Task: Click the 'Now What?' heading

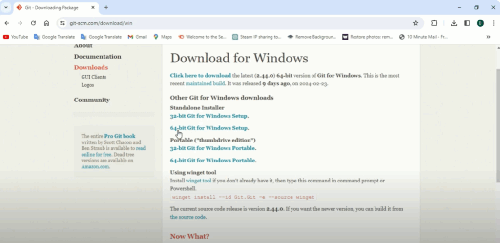Action: coord(190,236)
